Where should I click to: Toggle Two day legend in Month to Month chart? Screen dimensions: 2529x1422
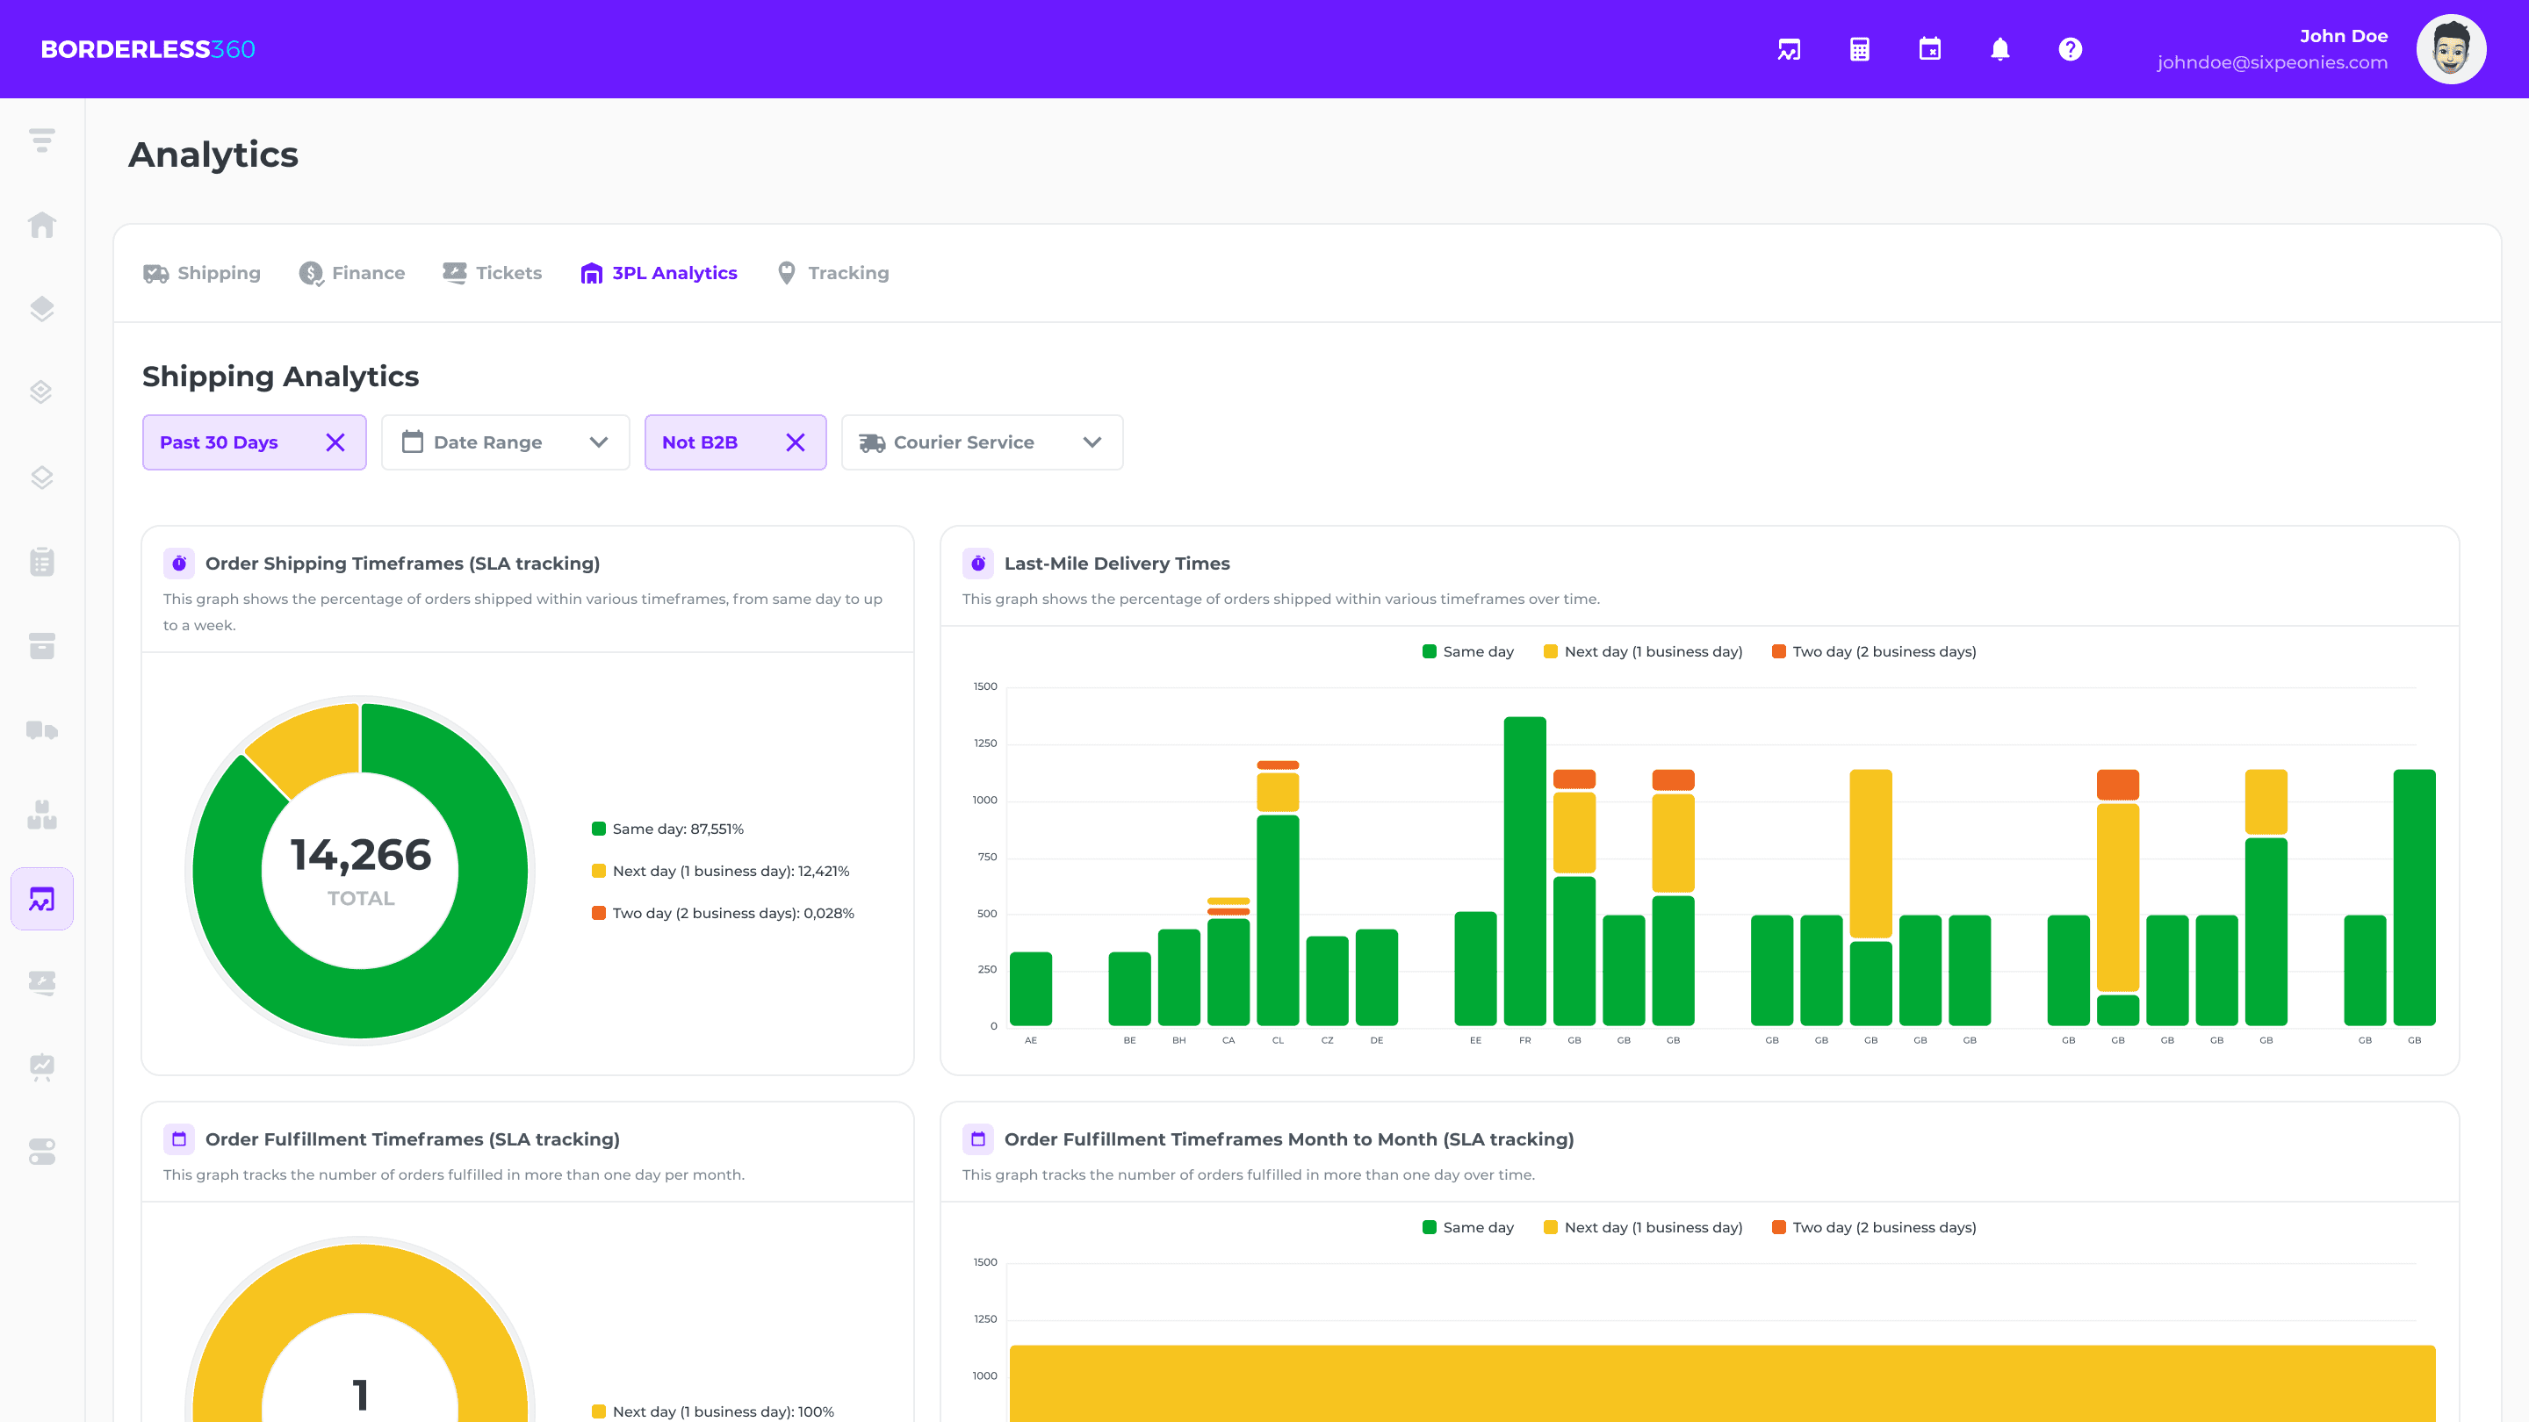click(1873, 1228)
